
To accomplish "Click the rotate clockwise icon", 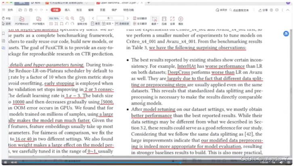I will click(x=72, y=24).
